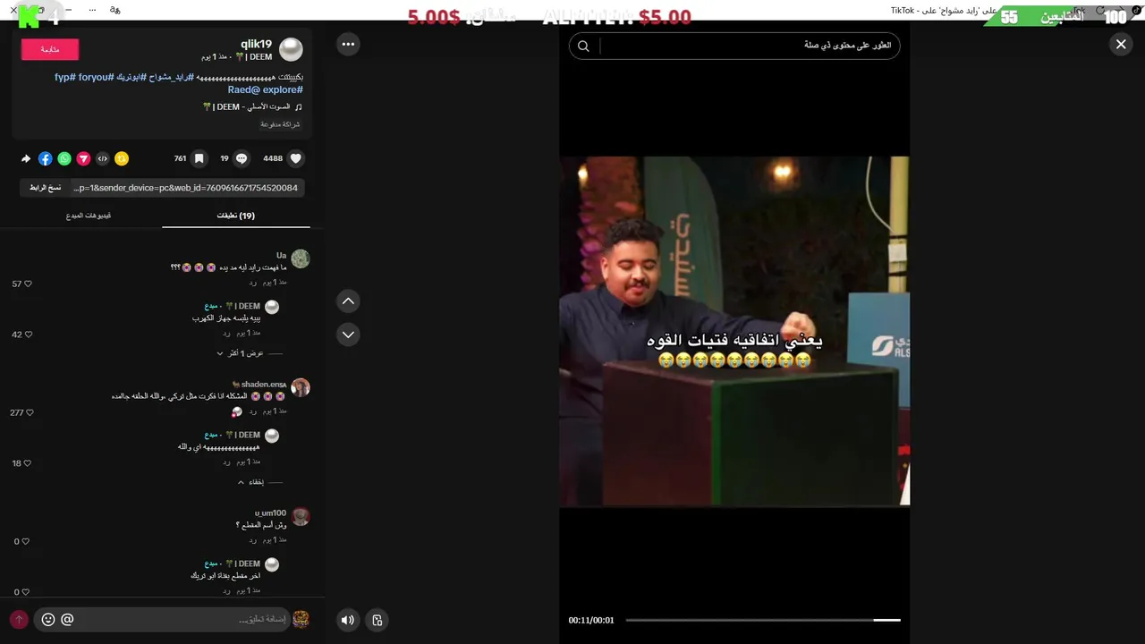Click the search magnifier icon above video
The image size is (1145, 644).
[x=583, y=47]
